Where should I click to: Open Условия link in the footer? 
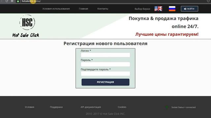click(29, 107)
